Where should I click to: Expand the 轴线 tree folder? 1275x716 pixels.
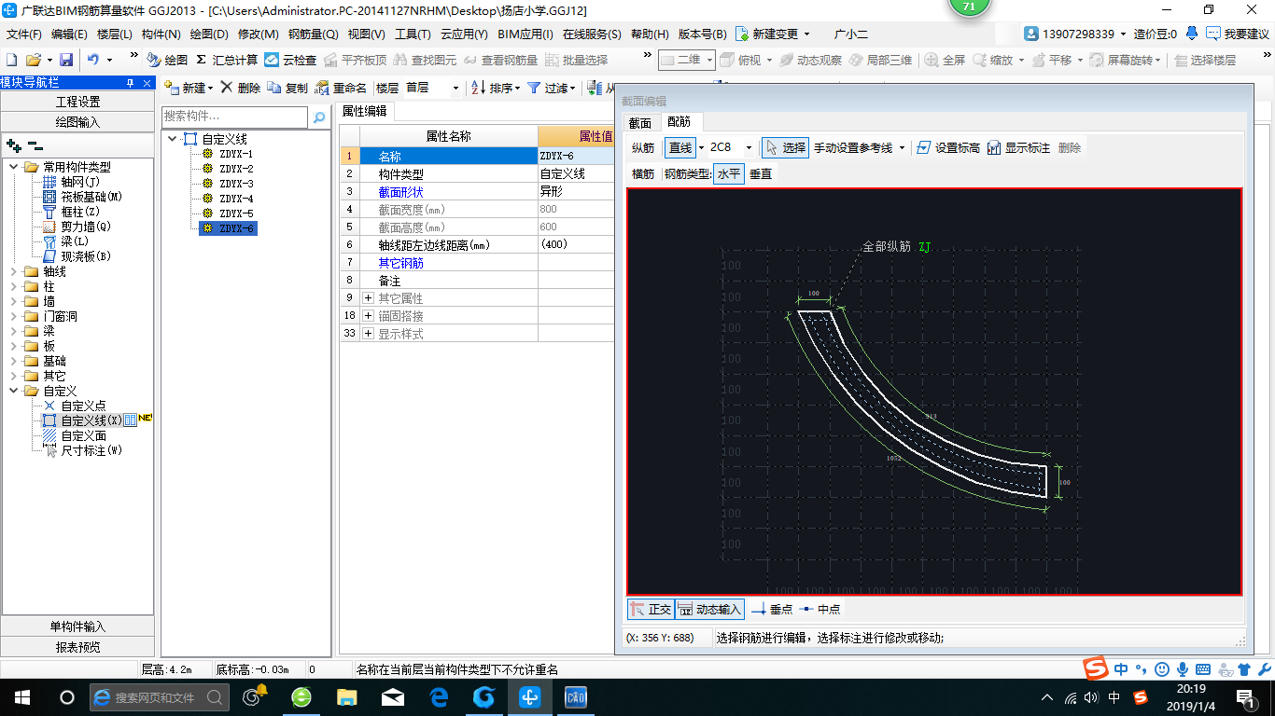[x=13, y=271]
